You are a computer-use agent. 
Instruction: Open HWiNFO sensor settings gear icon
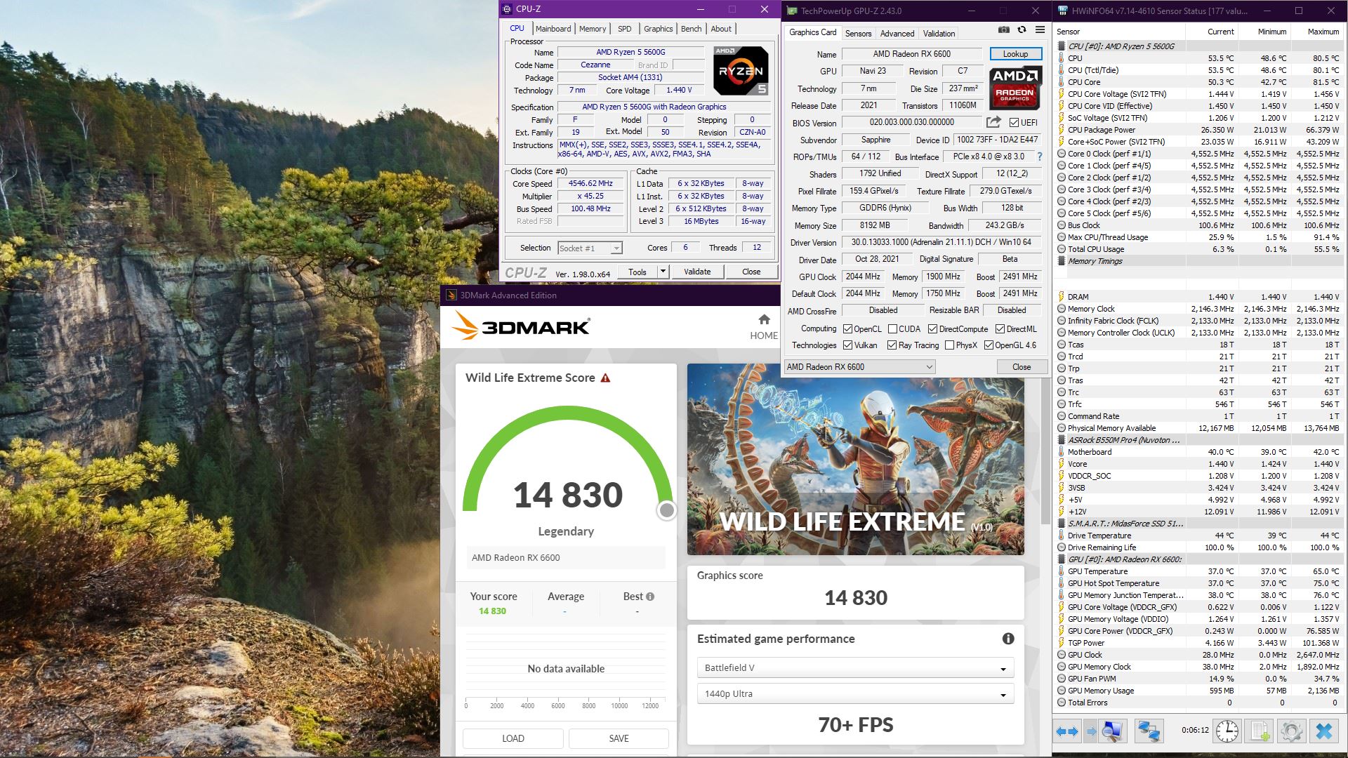click(x=1292, y=731)
